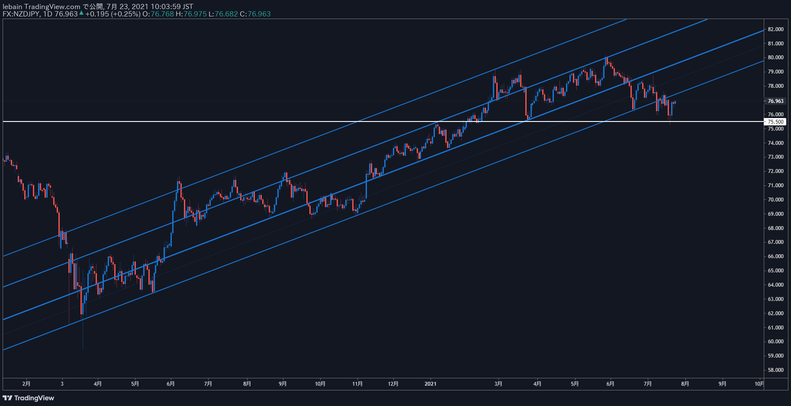
Task: Click the 3月 label on time axis
Action: (x=498, y=384)
